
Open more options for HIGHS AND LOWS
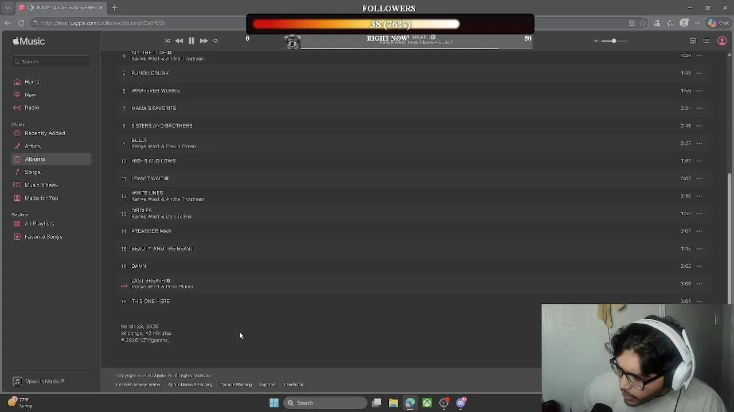pos(699,161)
